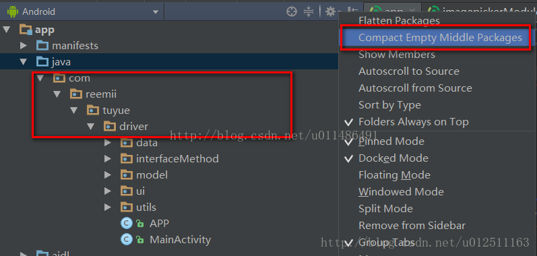Select the APP class icon

click(x=126, y=224)
